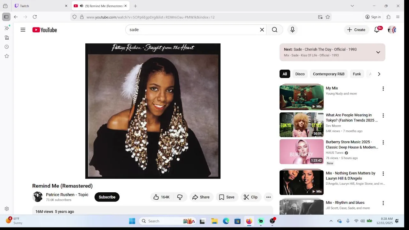The height and width of the screenshot is (230, 409).
Task: Bookmark this page with the star
Action: click(328, 17)
